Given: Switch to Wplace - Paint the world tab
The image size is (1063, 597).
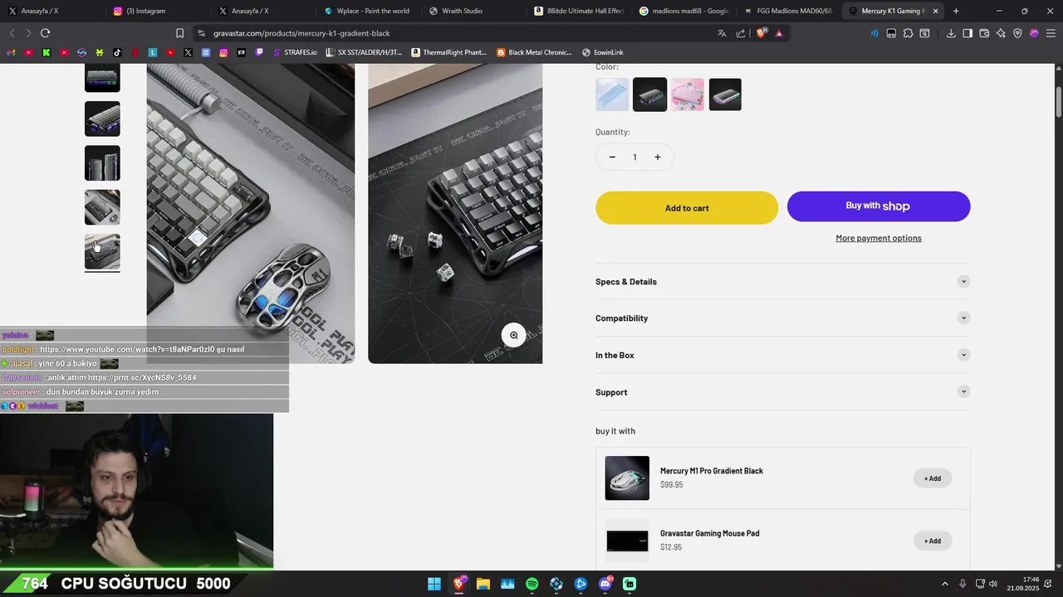Looking at the screenshot, I should [366, 11].
